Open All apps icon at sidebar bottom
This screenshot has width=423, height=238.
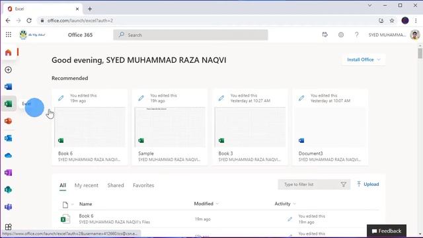click(9, 227)
